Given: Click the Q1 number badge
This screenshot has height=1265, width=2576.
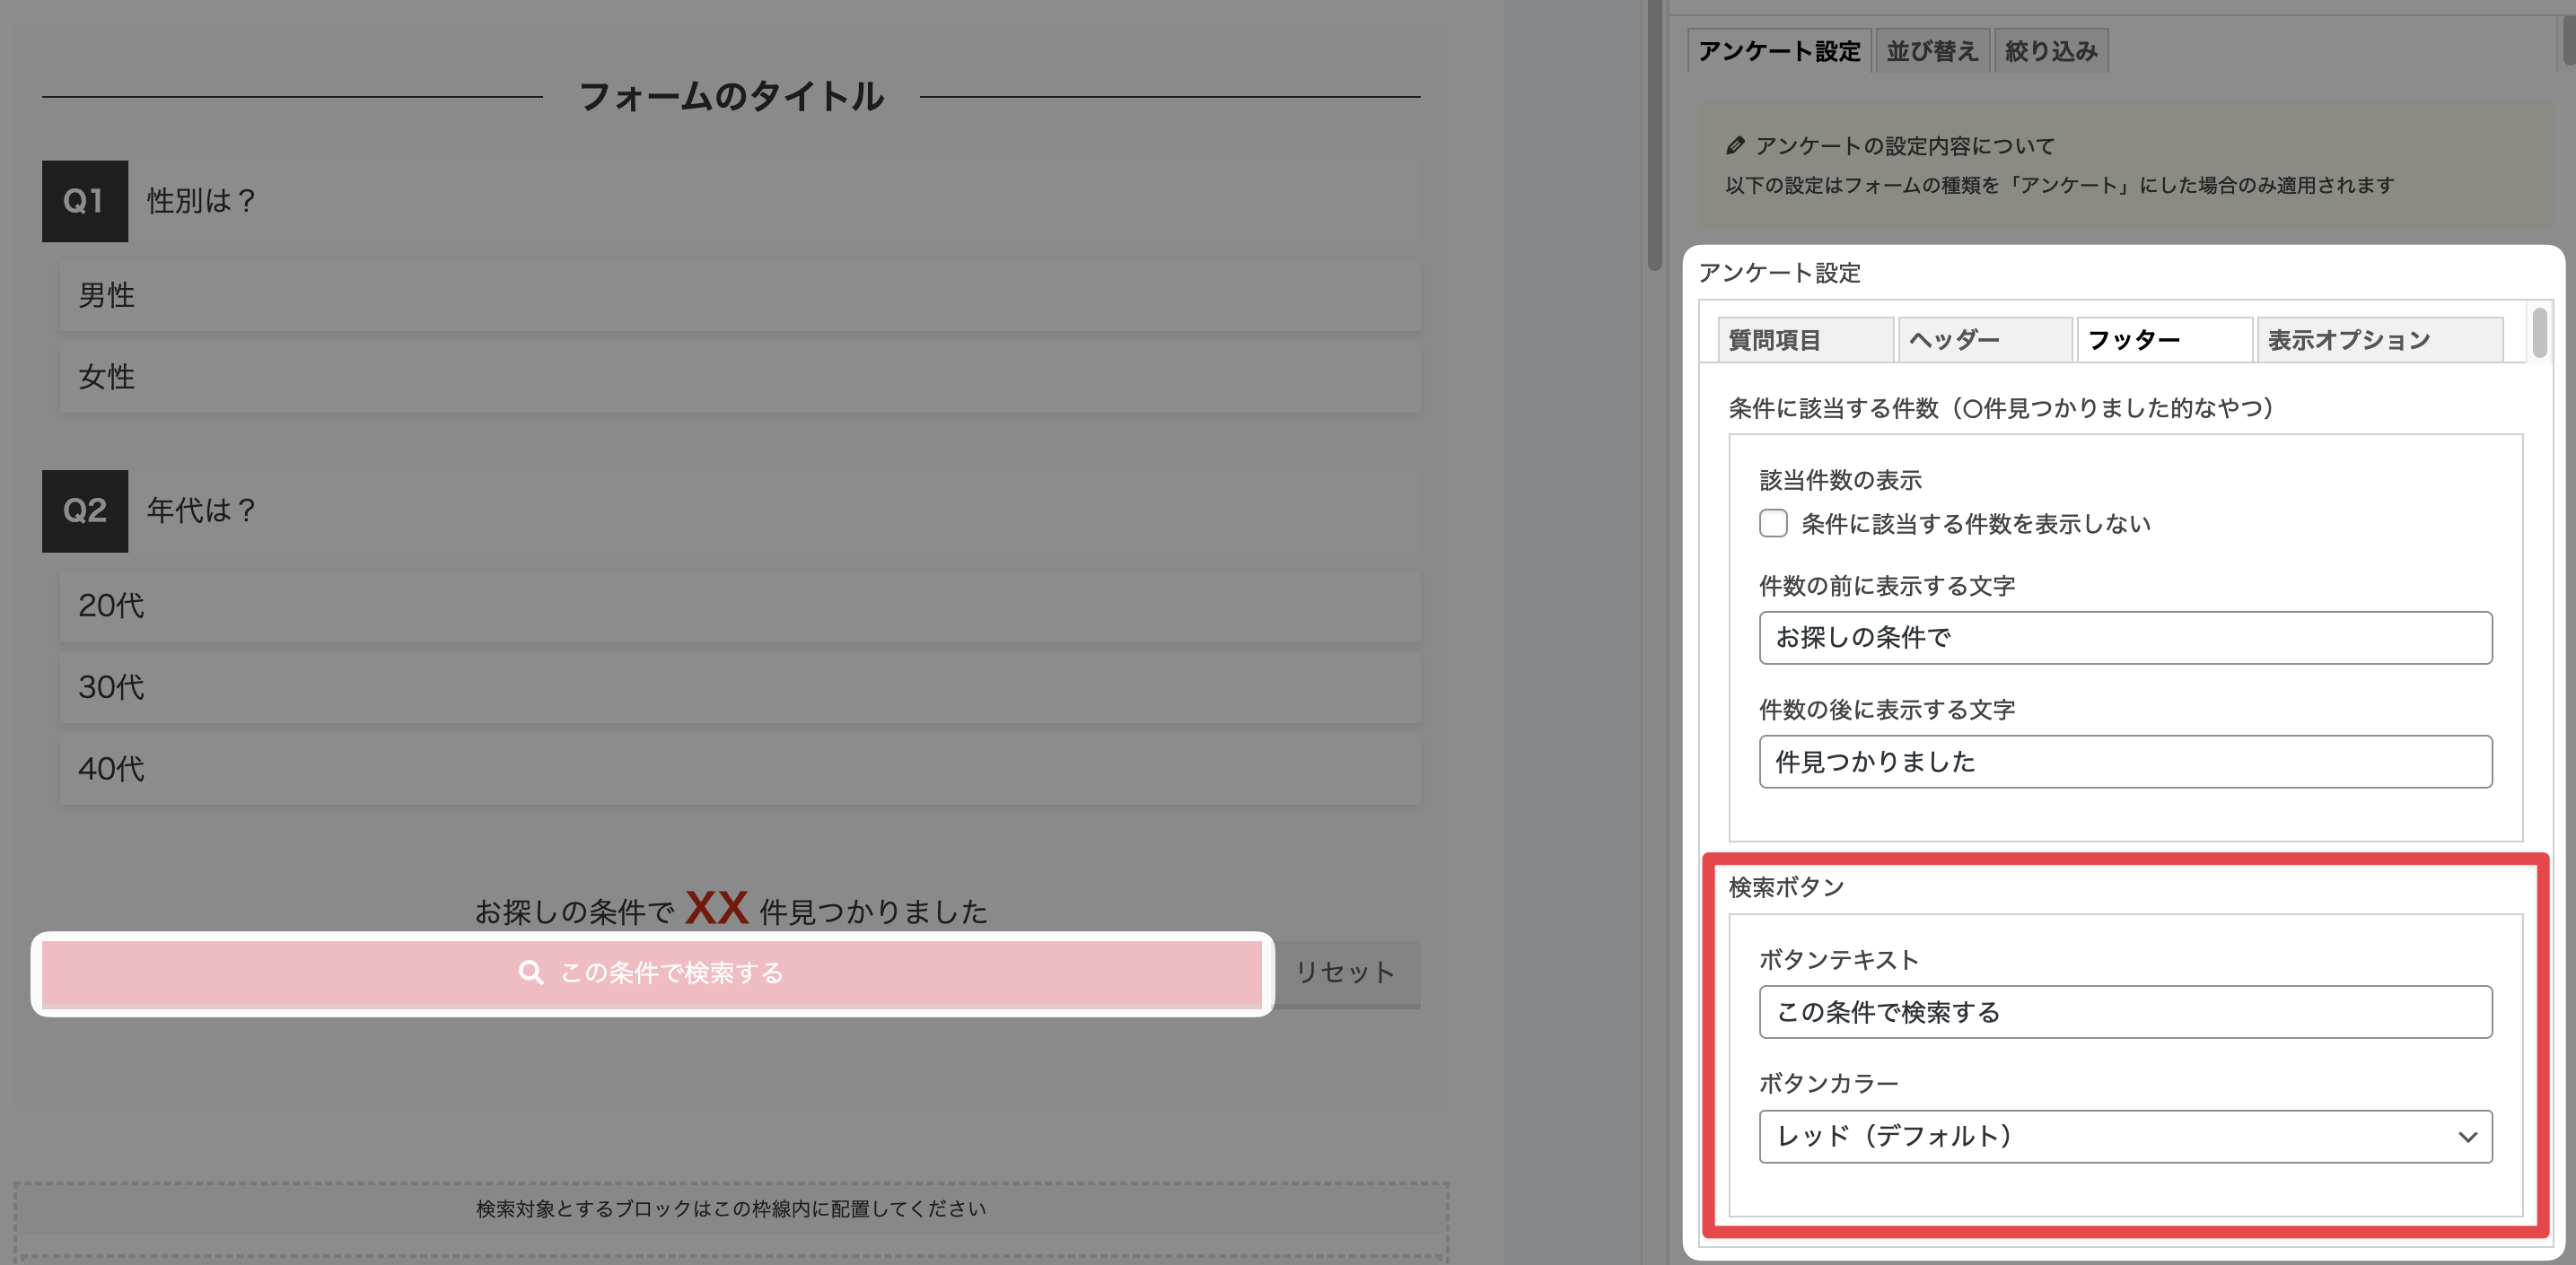Looking at the screenshot, I should tap(85, 201).
